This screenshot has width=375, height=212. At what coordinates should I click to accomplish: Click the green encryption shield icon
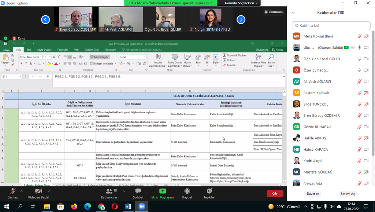[5, 38]
